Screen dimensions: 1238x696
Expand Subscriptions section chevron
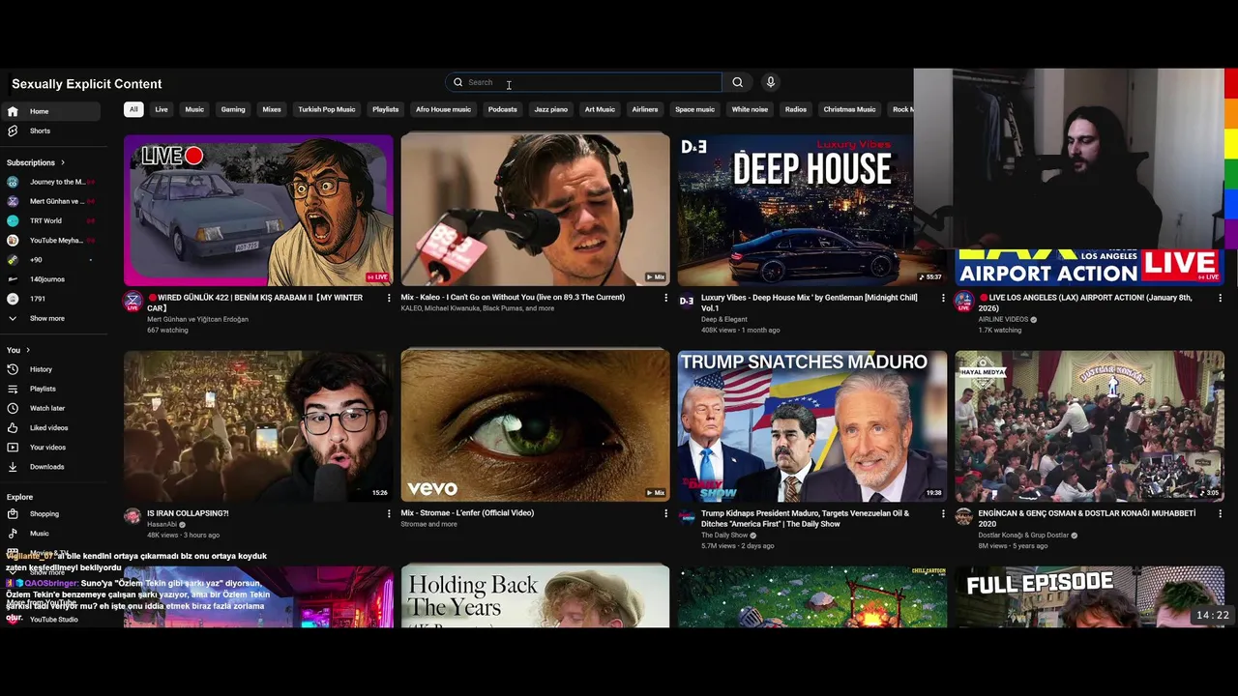pyautogui.click(x=63, y=162)
